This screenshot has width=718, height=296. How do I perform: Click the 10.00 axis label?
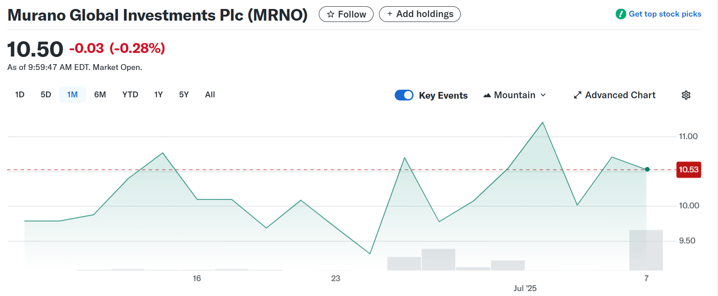[689, 205]
